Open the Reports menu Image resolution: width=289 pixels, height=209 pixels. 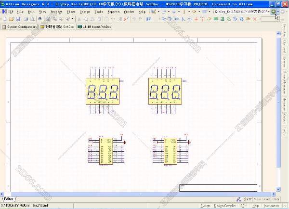[x=114, y=11]
